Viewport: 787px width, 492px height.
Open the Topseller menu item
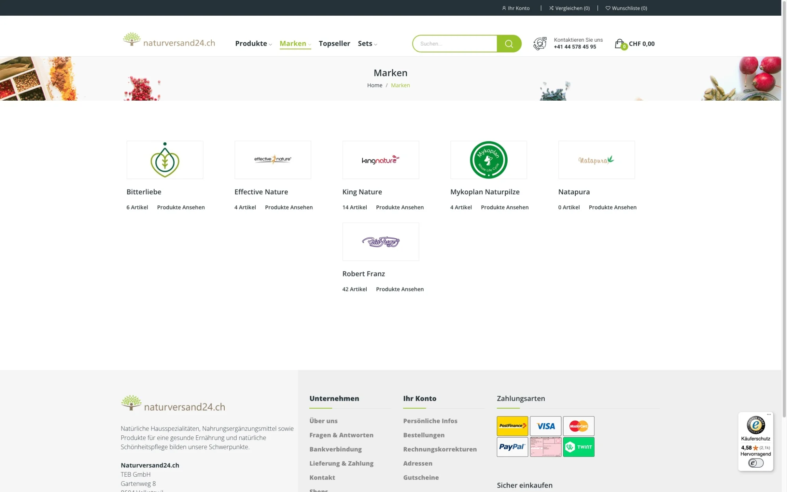(334, 44)
